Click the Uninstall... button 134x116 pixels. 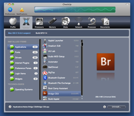tap(117, 107)
